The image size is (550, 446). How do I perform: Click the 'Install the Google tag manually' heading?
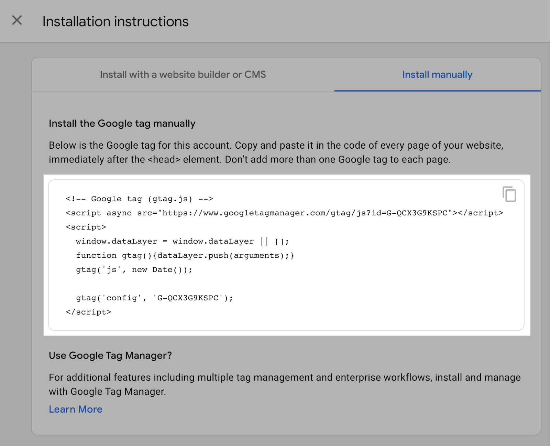(122, 123)
